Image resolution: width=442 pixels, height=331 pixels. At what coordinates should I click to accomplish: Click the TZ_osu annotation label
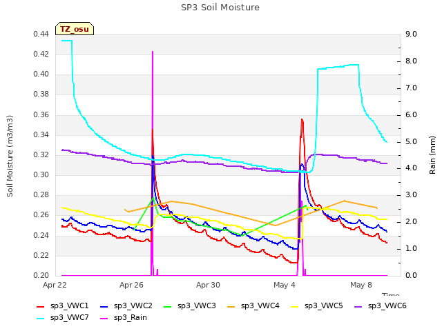75,29
